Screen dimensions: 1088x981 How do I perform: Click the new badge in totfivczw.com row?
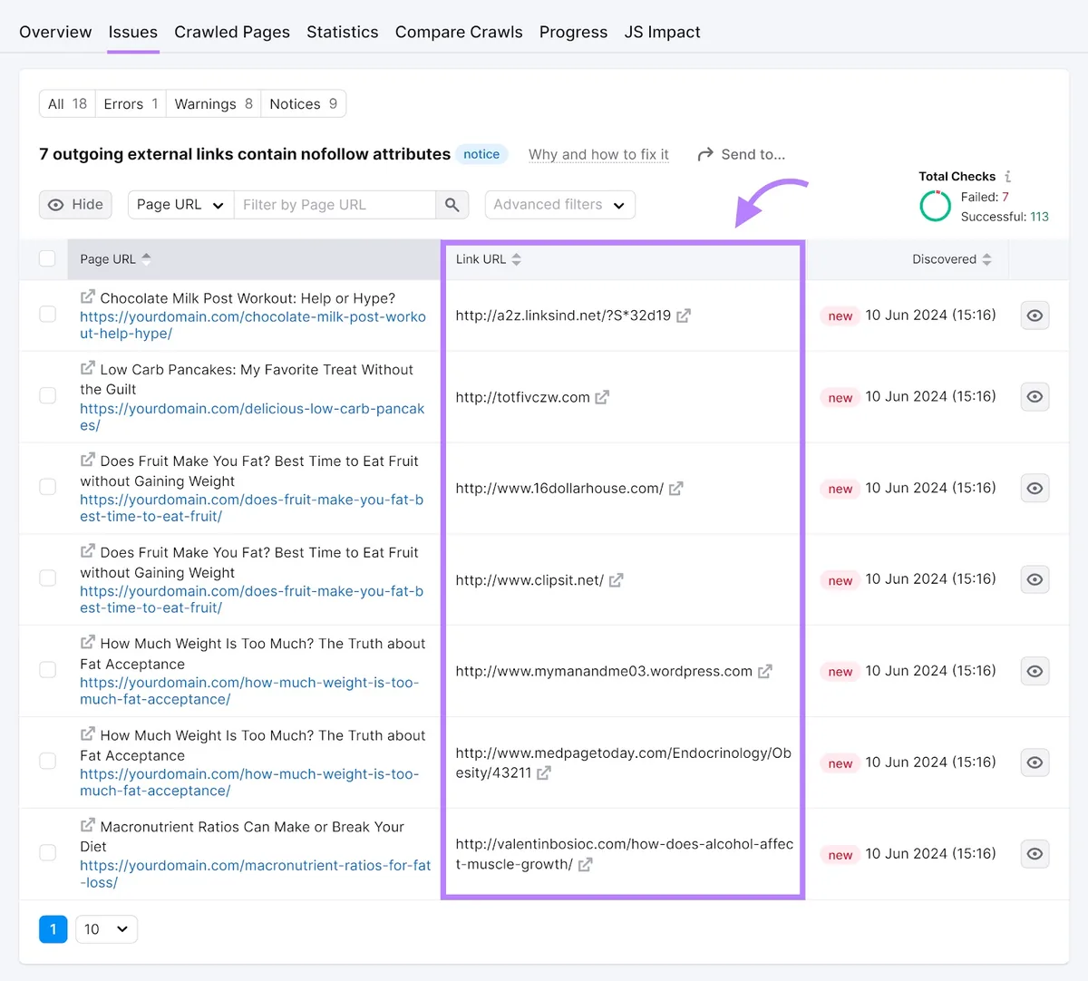coord(840,398)
